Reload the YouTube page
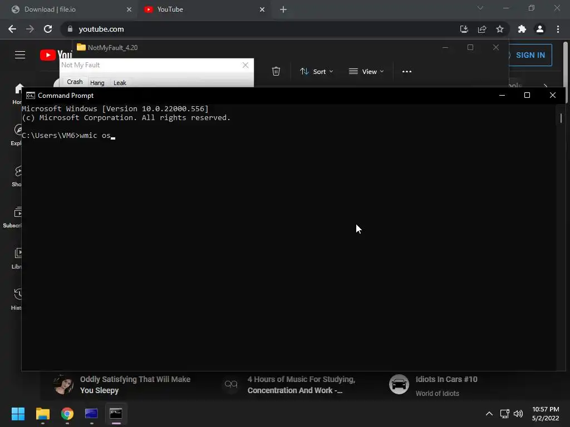This screenshot has height=427, width=570. (48, 29)
